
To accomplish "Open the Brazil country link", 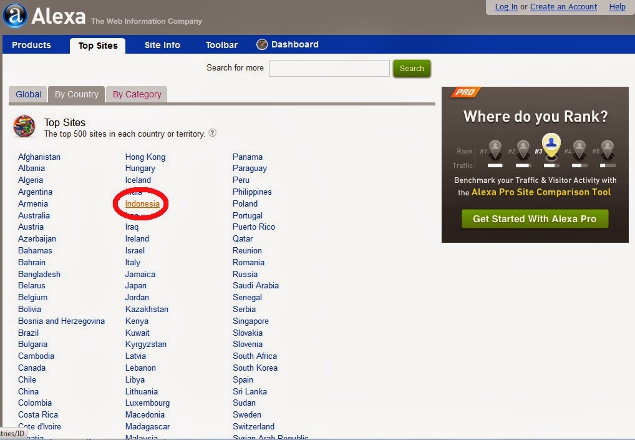I will click(28, 333).
